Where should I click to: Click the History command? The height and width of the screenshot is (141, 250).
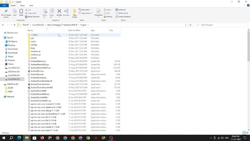[108, 16]
